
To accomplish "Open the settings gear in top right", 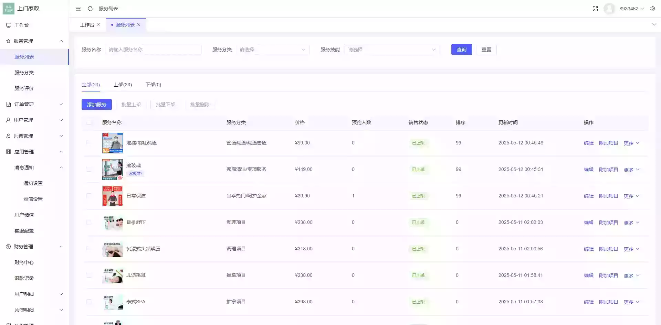I will (x=653, y=9).
